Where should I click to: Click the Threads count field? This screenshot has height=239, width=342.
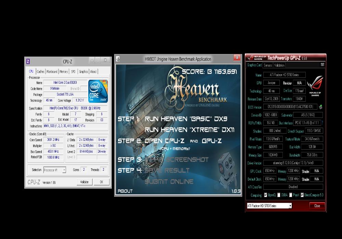point(104,170)
